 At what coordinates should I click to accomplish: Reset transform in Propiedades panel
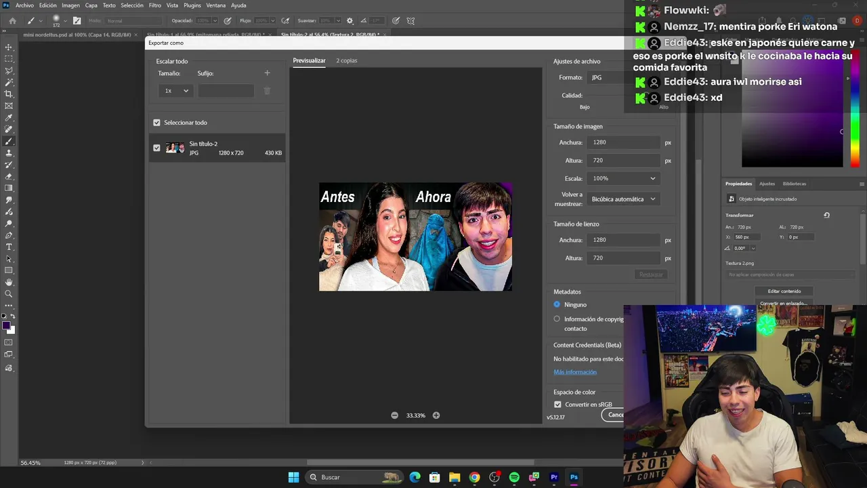826,216
